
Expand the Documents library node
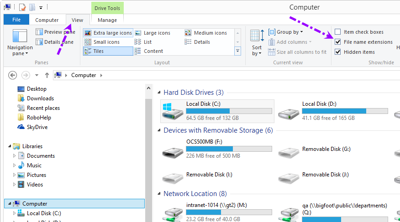click(14, 156)
